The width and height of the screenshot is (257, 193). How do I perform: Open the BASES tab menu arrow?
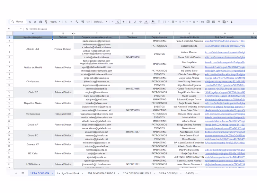pos(197,173)
